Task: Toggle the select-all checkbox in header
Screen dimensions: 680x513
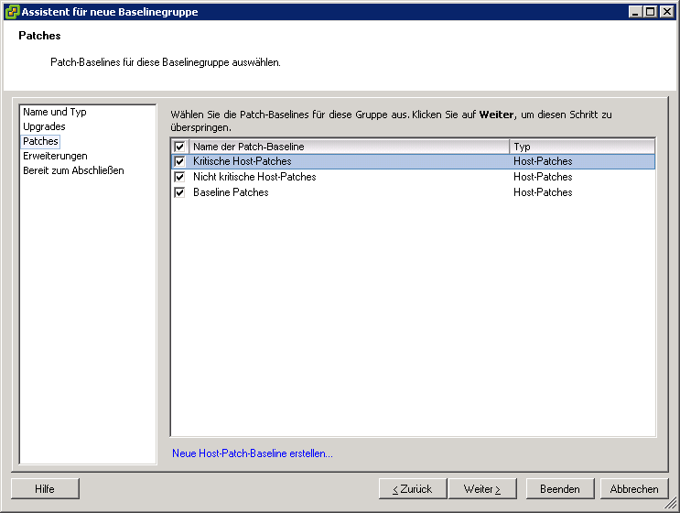Action: (179, 147)
